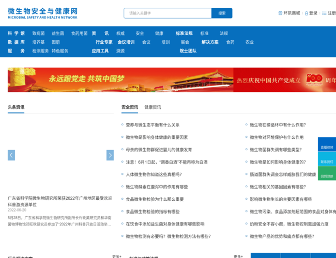Screen dimensions: 336x258
Task: Open 益生菌 in the navigation
Action: 58,34
